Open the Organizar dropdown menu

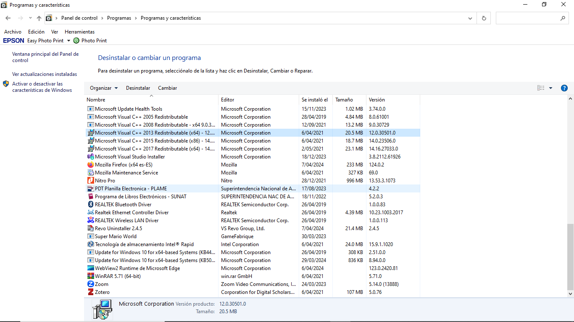(x=104, y=88)
